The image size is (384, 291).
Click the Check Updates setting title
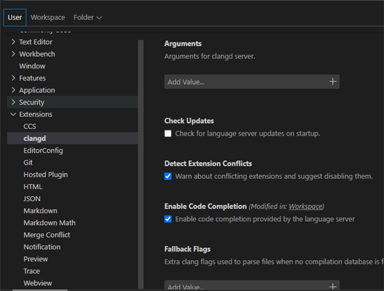[x=189, y=121]
